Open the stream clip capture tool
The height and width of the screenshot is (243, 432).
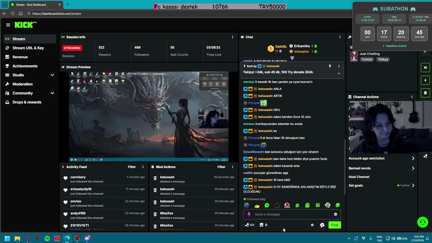tap(425, 67)
